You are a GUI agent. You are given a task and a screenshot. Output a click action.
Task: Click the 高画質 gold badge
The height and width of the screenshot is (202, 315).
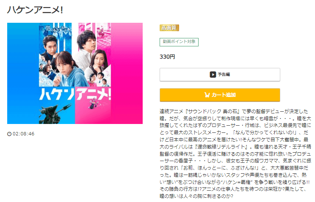click(x=169, y=28)
